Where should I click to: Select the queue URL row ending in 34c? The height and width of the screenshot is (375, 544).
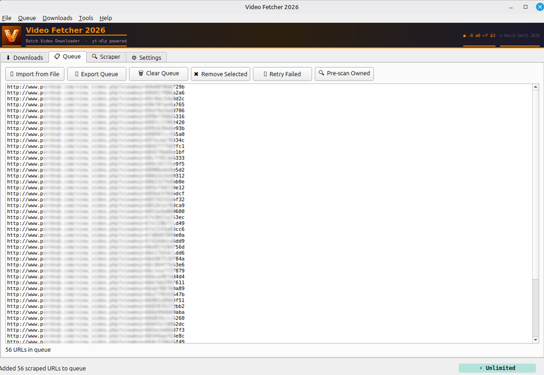click(x=96, y=140)
